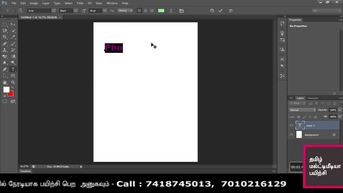
Task: Select the Pen tool
Action: [5, 69]
